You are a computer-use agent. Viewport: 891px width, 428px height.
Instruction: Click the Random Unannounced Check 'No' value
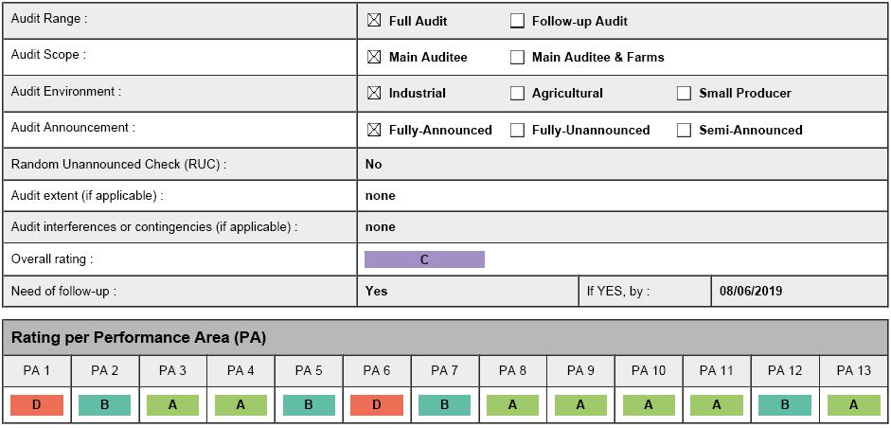tap(374, 164)
